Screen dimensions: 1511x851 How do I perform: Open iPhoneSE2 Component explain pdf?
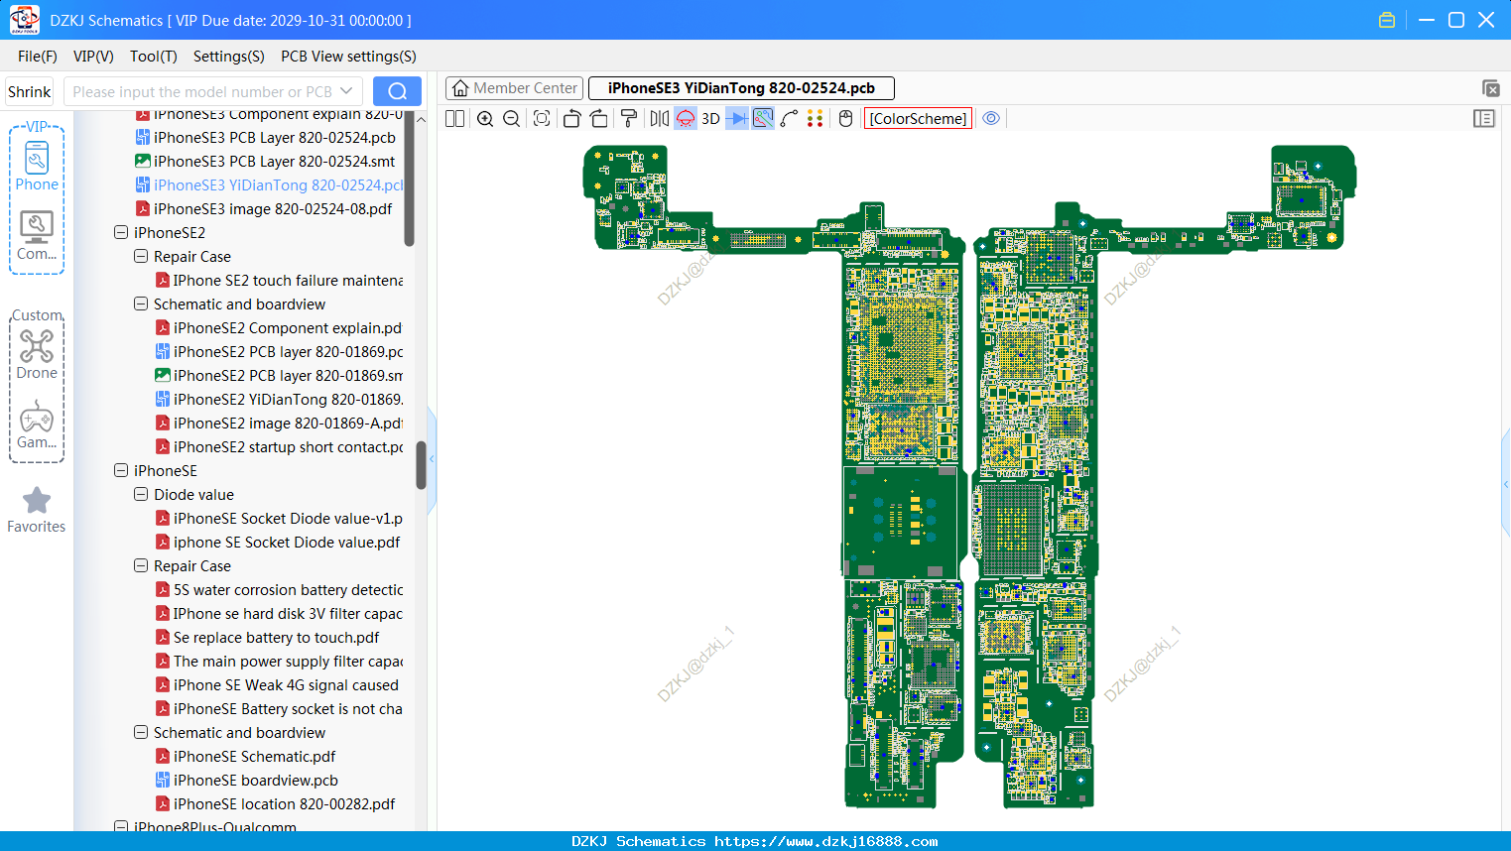pos(279,327)
